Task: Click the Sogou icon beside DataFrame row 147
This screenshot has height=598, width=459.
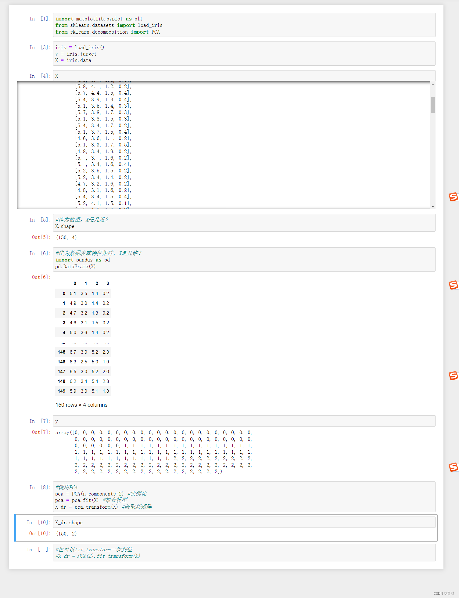Action: click(x=454, y=376)
